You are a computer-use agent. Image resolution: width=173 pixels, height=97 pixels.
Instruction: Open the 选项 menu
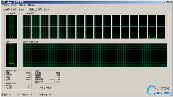(14, 5)
